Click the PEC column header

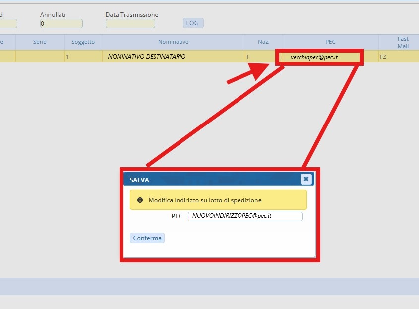pyautogui.click(x=330, y=42)
